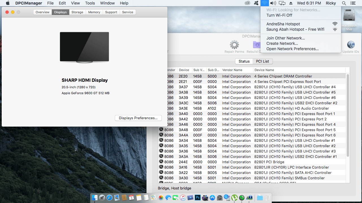Image resolution: width=362 pixels, height=203 pixels.
Task: Sort by the Vendor Name column header
Action: (237, 70)
